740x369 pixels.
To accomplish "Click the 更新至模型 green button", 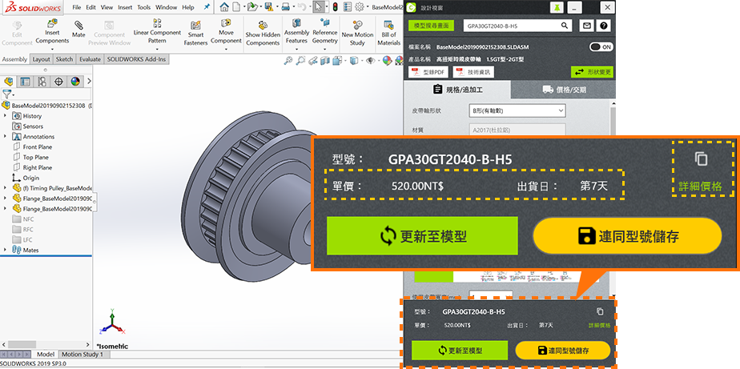I will 423,236.
